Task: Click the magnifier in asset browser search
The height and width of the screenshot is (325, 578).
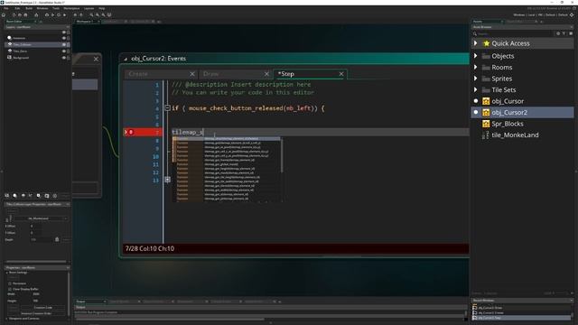Action: pos(475,33)
